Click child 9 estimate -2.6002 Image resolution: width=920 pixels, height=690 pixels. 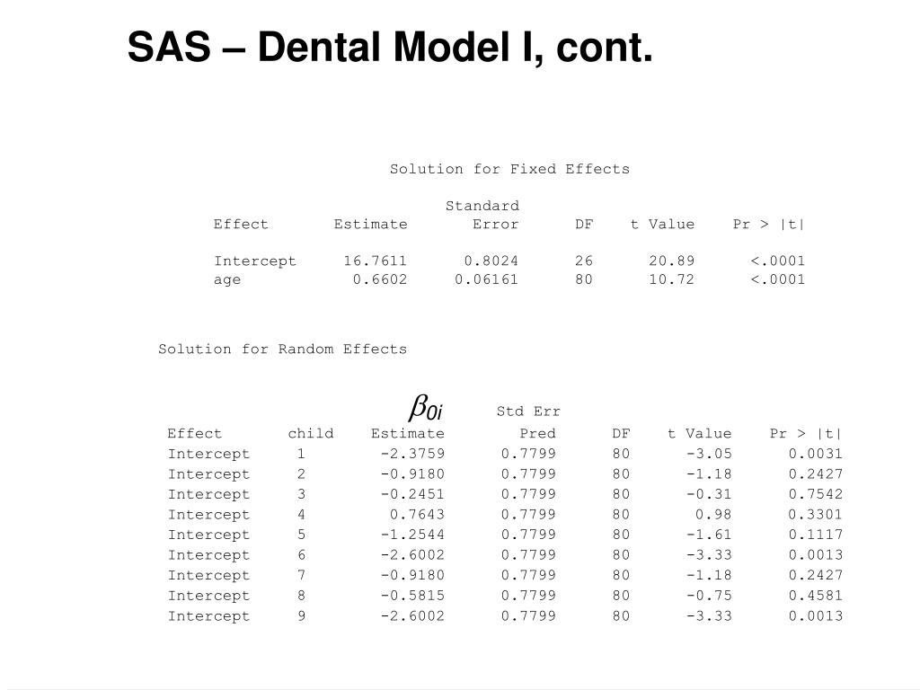[412, 616]
